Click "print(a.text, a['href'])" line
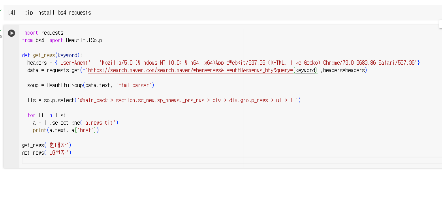The image size is (442, 206). tap(66, 130)
